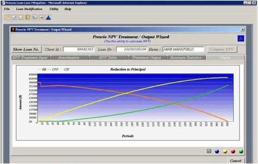
Task: Click the Compute NPV button
Action: [221, 49]
